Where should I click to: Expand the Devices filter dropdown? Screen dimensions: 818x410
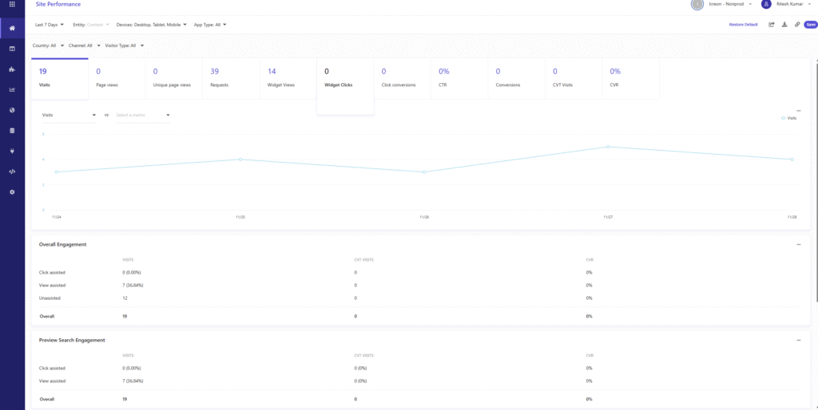tap(152, 25)
